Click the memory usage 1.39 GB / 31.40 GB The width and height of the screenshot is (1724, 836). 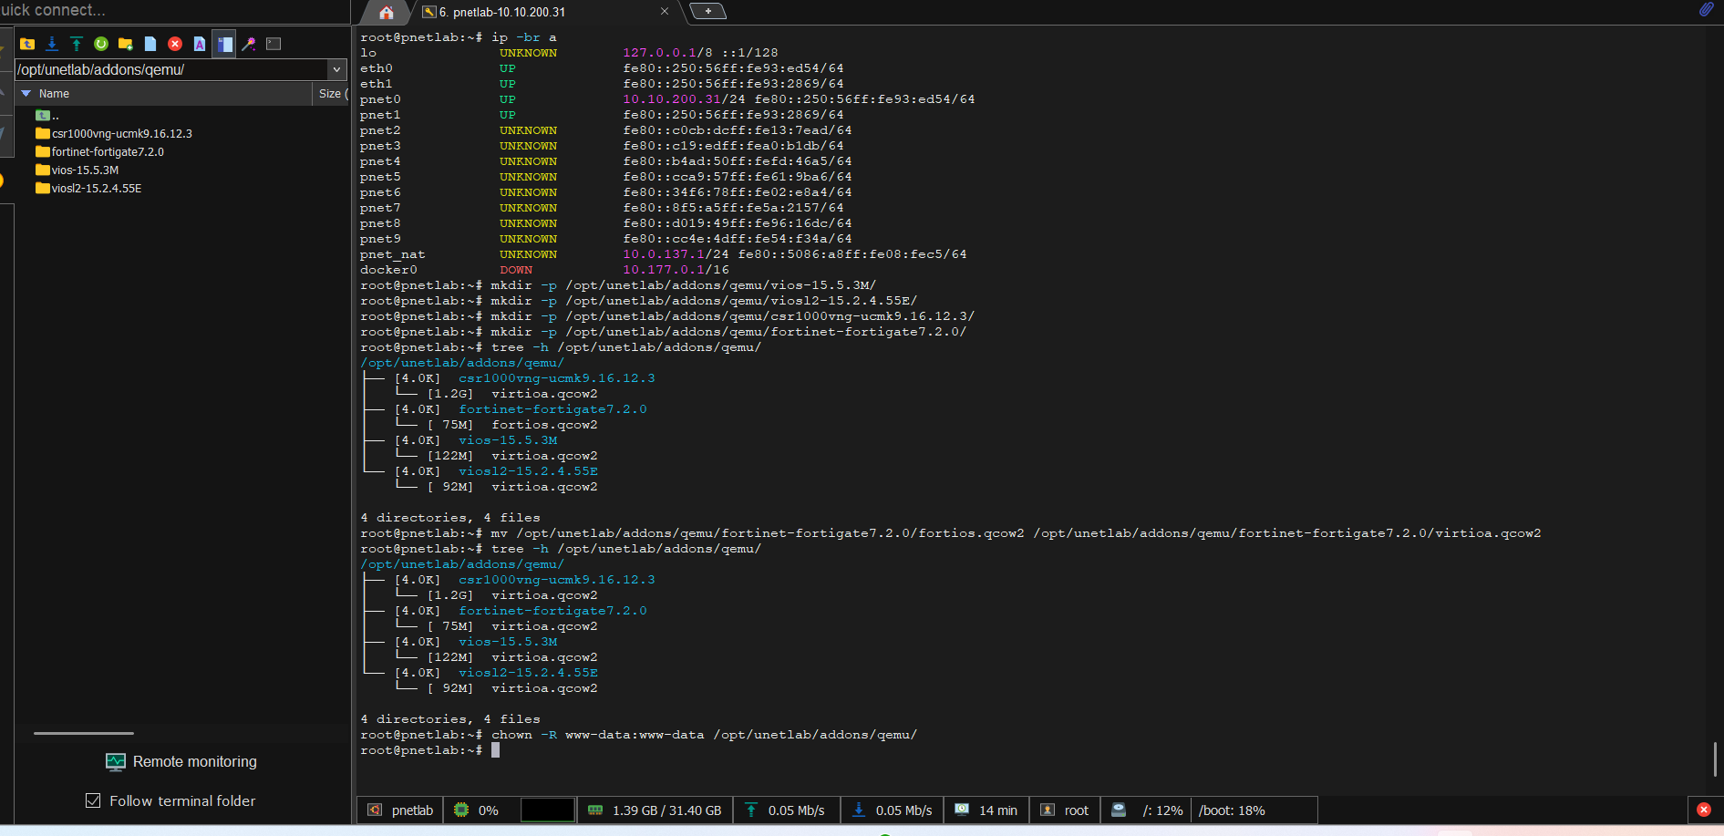click(x=656, y=810)
